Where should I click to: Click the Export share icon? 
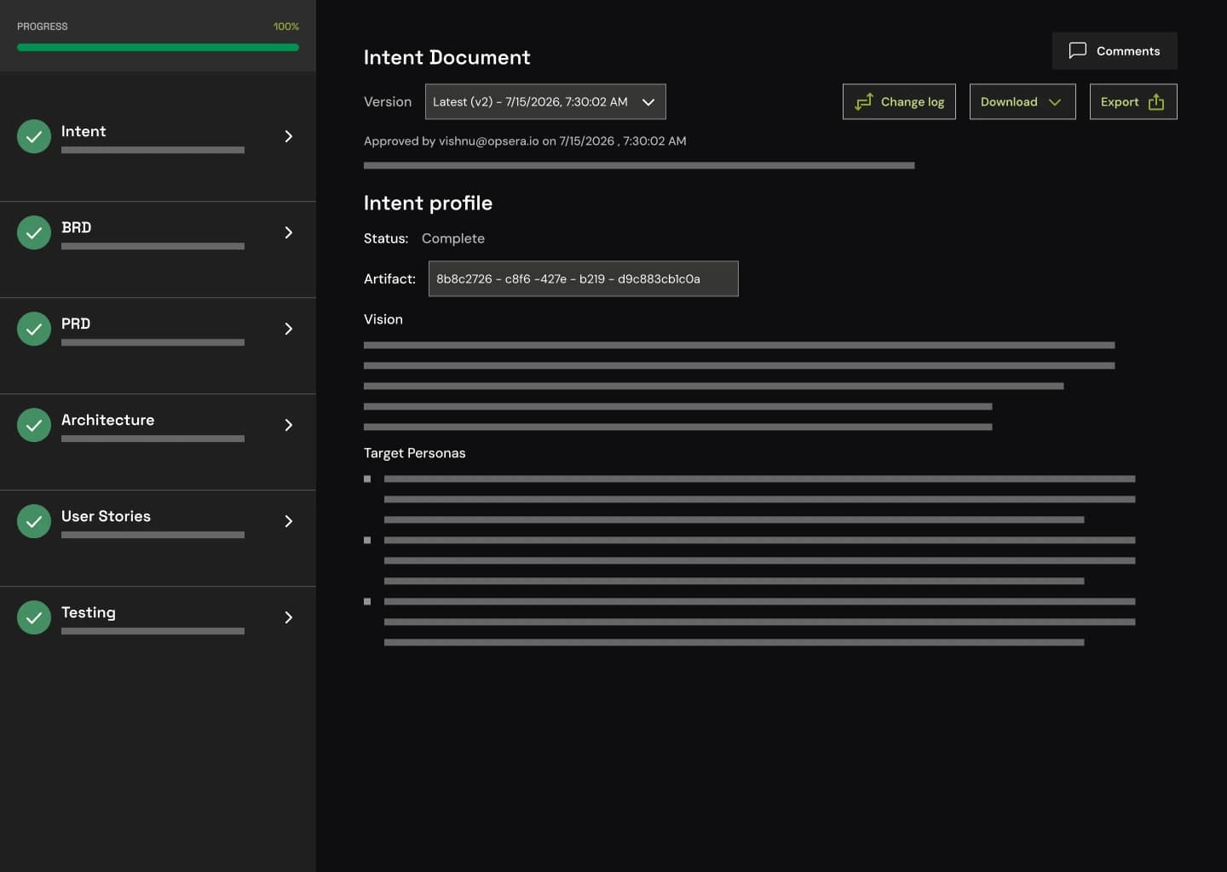tap(1156, 101)
